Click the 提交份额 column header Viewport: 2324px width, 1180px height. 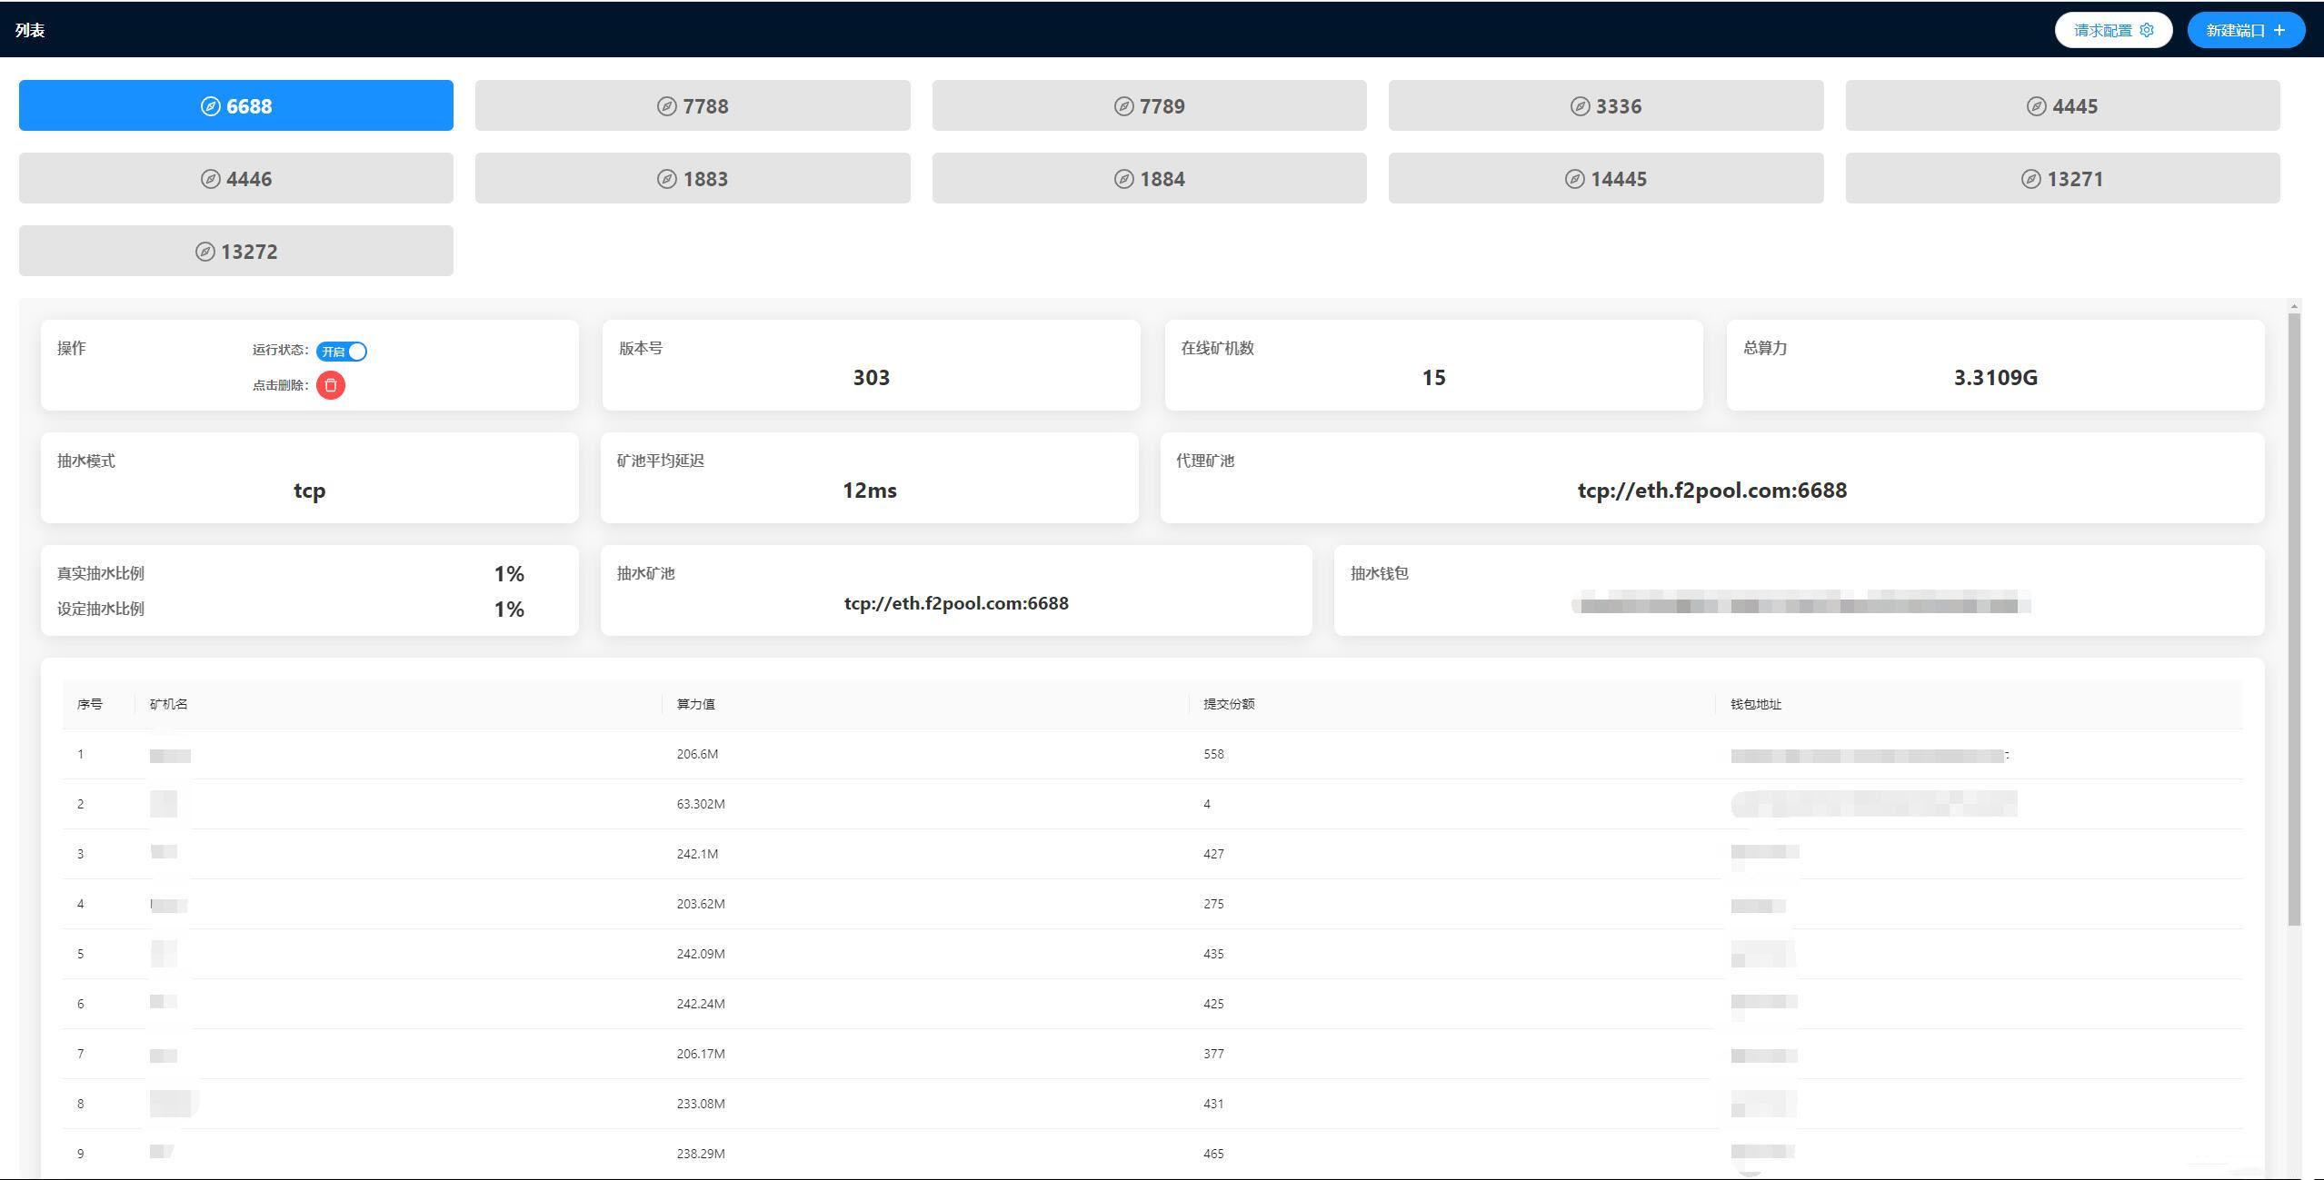(1229, 704)
